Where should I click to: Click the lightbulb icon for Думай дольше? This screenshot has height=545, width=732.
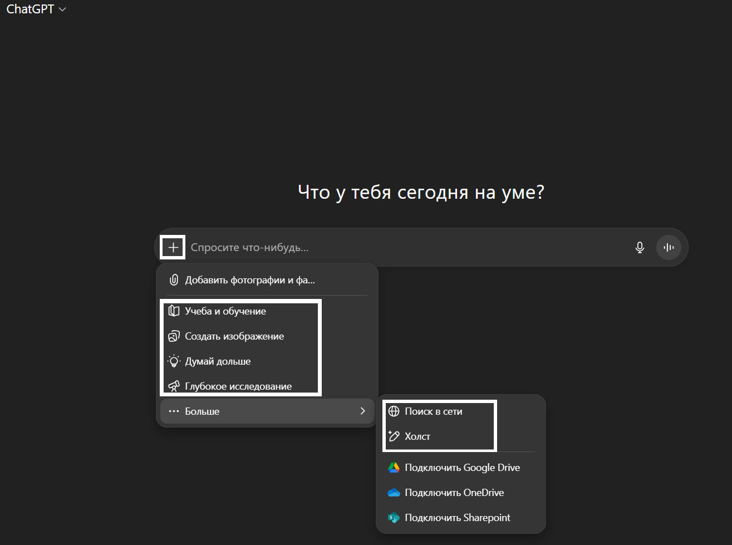pos(174,361)
